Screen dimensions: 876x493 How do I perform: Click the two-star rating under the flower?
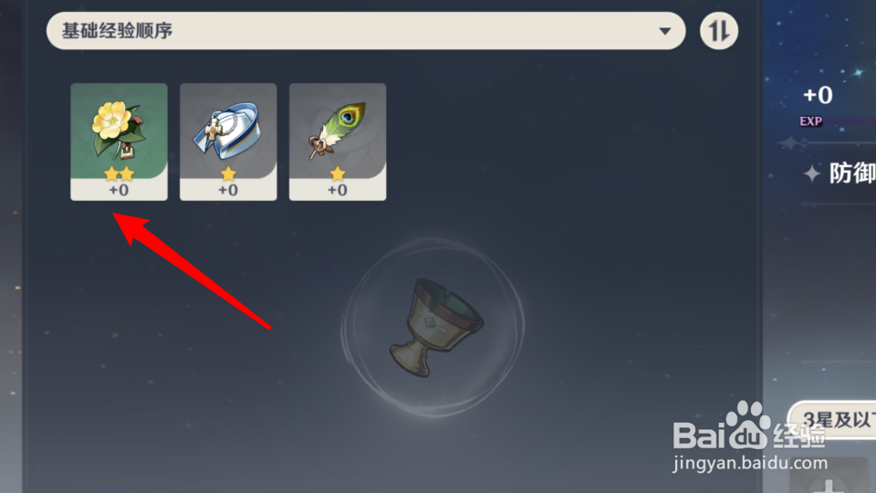[119, 173]
